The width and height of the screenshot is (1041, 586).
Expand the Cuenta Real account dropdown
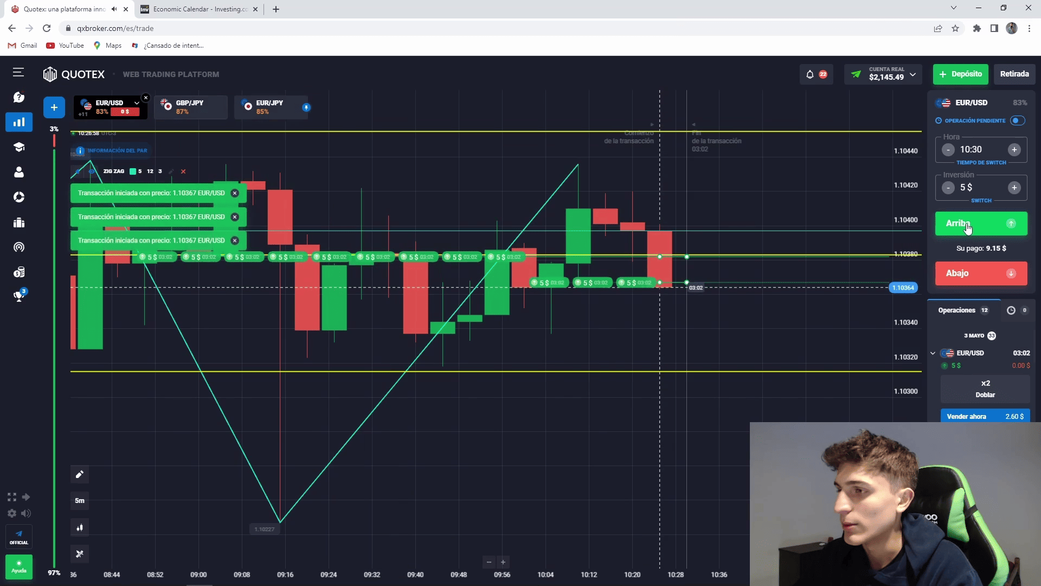pyautogui.click(x=913, y=74)
